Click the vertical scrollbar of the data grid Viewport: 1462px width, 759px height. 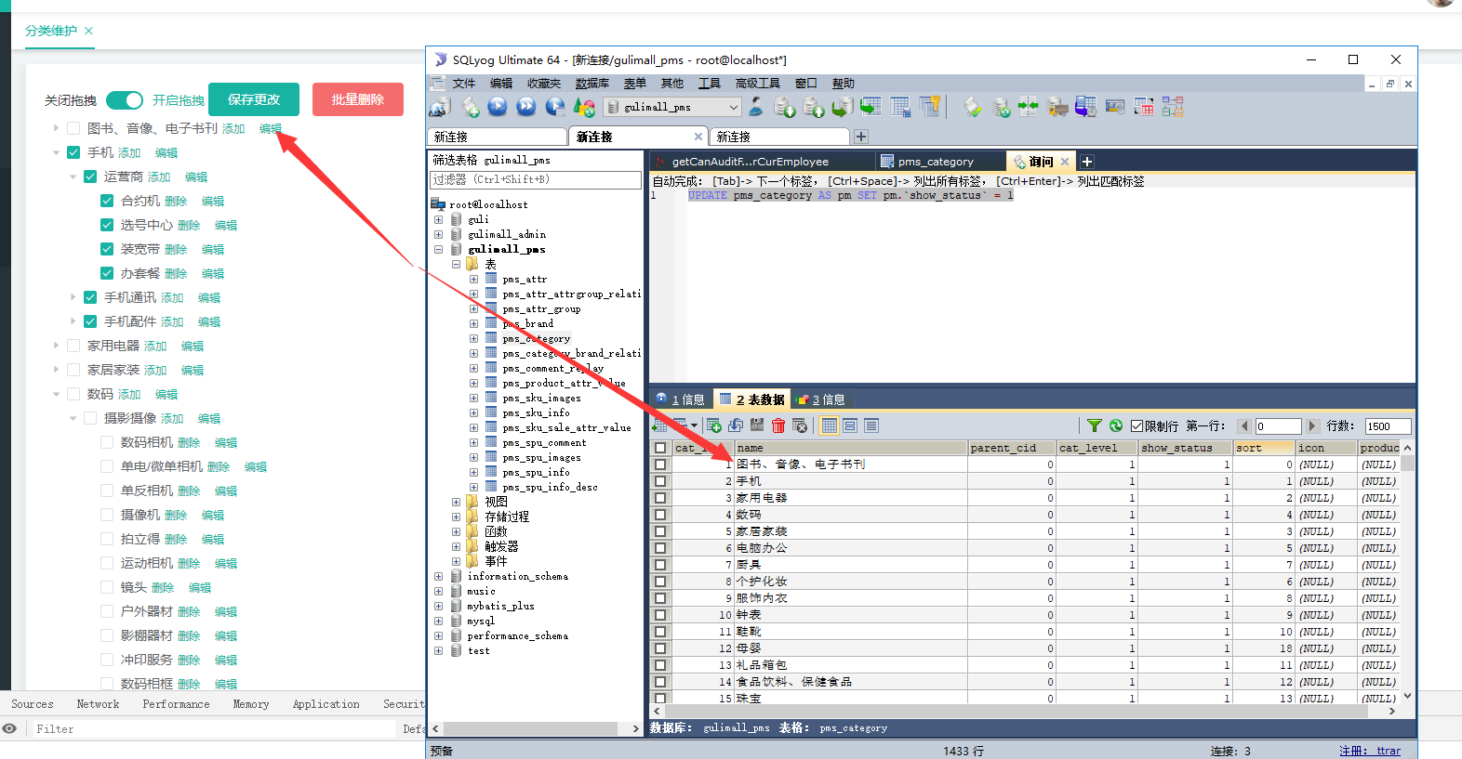pos(1407,571)
